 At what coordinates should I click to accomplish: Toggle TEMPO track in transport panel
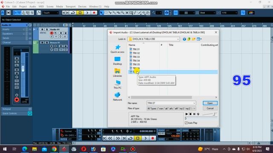(x=161, y=133)
